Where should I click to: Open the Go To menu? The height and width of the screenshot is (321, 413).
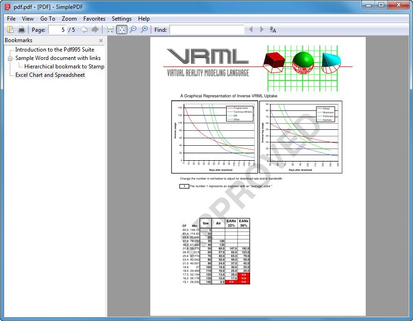(48, 18)
